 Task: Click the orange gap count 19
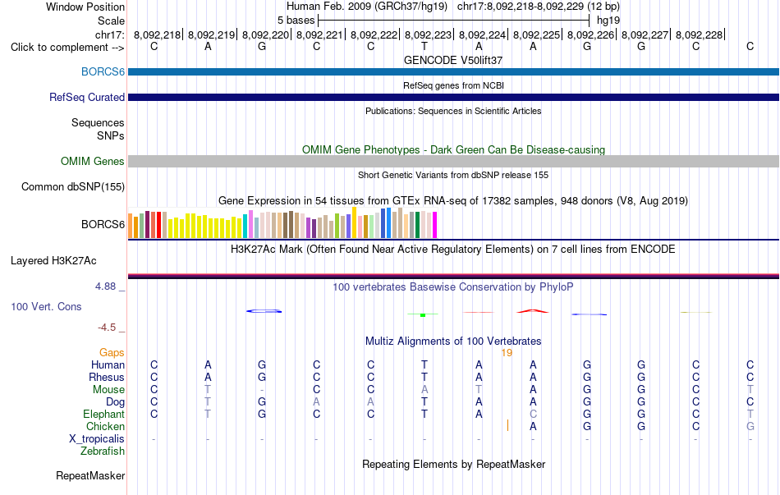tap(507, 353)
